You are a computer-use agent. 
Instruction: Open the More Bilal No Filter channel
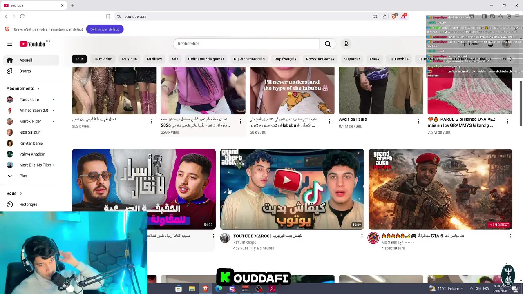(x=31, y=165)
